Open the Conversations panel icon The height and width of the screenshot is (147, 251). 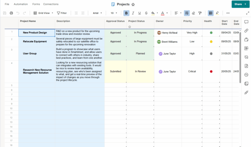[246, 22]
